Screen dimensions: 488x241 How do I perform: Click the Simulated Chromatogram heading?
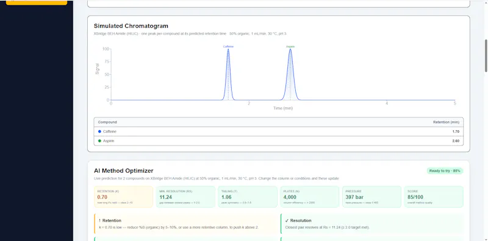[131, 26]
